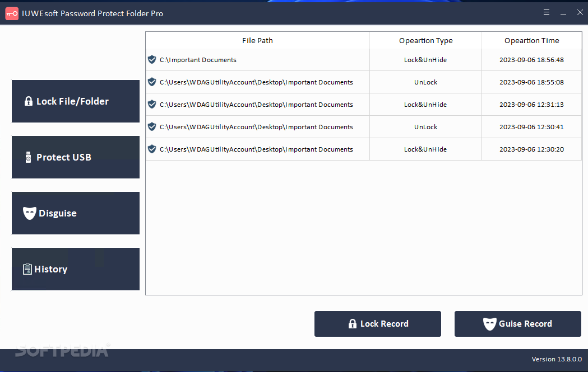Click Lock&UnHide in the 12:31:13 row

[x=425, y=105]
